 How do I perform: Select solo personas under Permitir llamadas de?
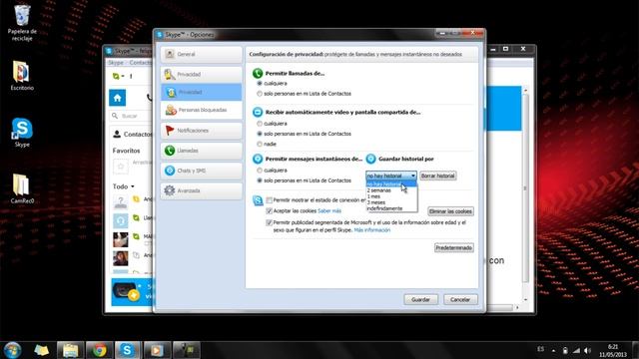[x=260, y=94]
